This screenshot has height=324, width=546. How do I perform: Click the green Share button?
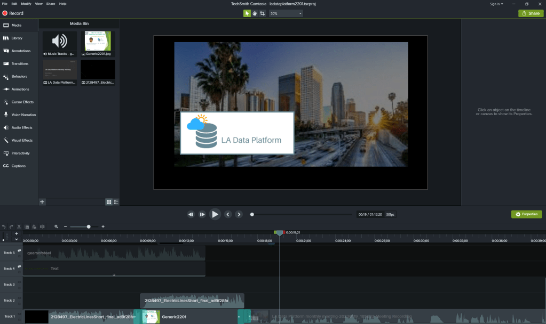[x=531, y=13]
